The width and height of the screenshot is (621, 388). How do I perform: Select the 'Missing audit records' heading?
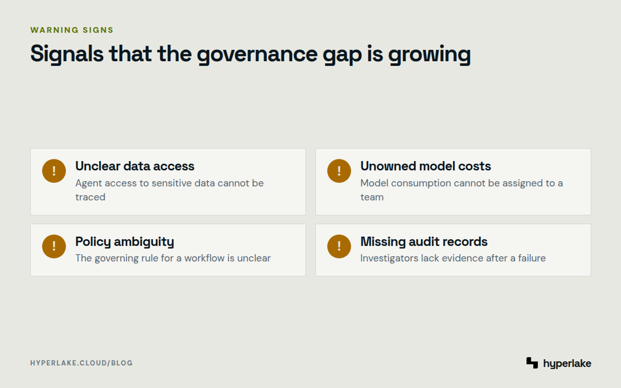tap(424, 242)
